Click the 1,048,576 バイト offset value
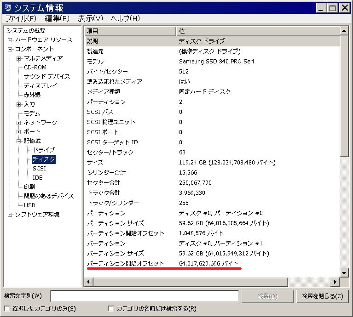 pyautogui.click(x=201, y=233)
